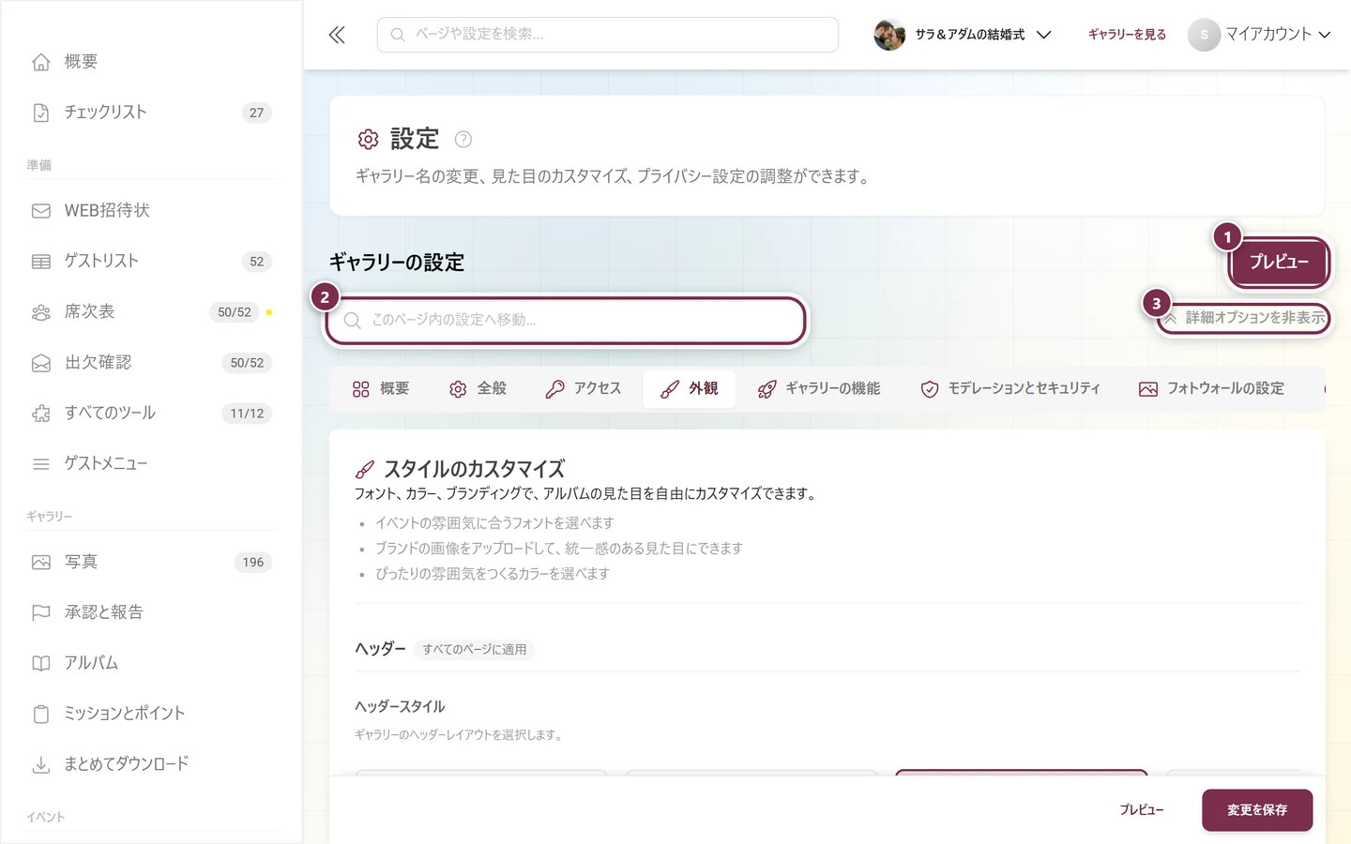The width and height of the screenshot is (1351, 844).
Task: Click the clipboard icon for ミッションとポイント
Action: [41, 715]
